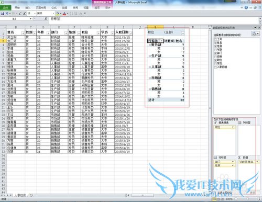
Task: Open the 行标签 dropdown in pivot table
Action: coord(161,41)
